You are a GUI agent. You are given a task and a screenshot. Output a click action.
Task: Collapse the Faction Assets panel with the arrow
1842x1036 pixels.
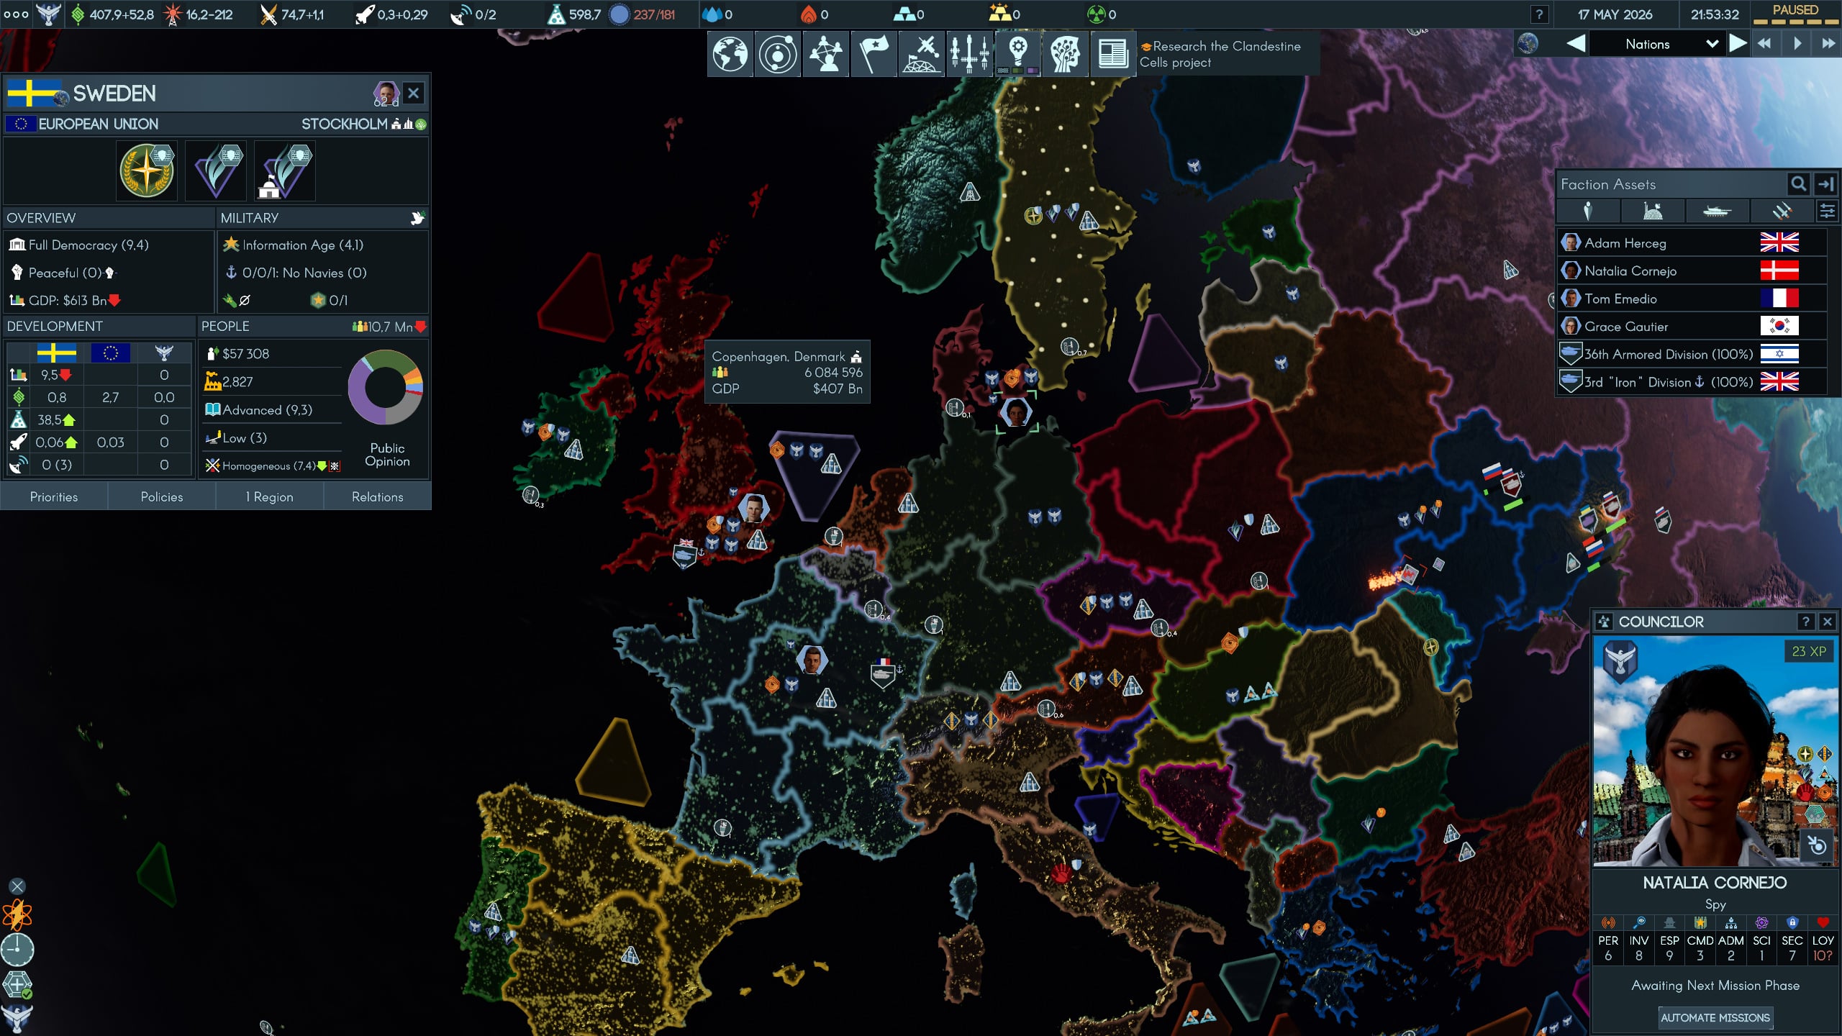click(x=1826, y=185)
